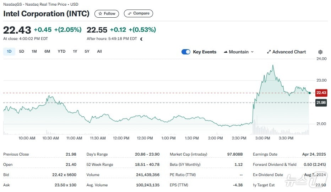Click the compare arrows icon

[130, 13]
